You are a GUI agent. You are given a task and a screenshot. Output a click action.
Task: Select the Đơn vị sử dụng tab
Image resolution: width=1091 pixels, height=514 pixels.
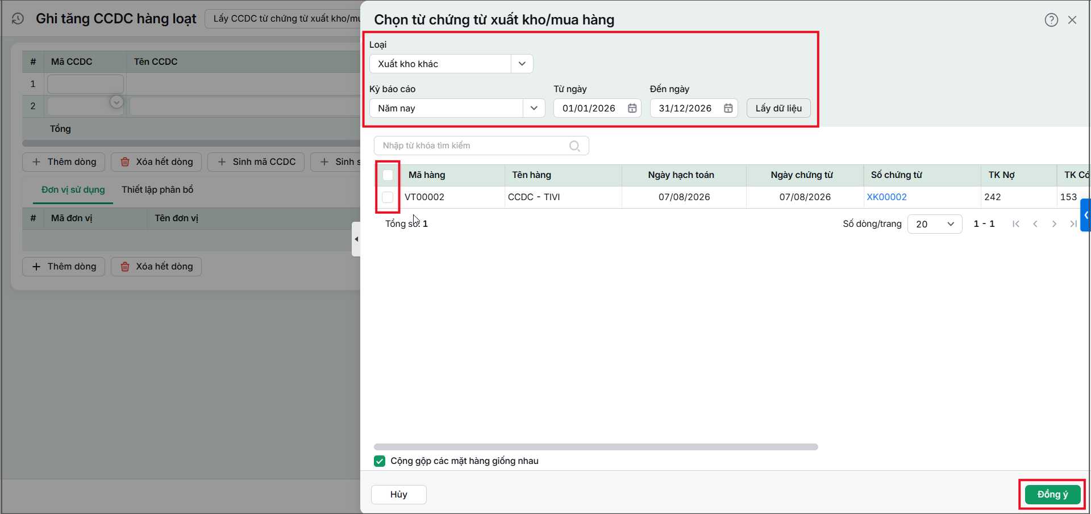(73, 190)
